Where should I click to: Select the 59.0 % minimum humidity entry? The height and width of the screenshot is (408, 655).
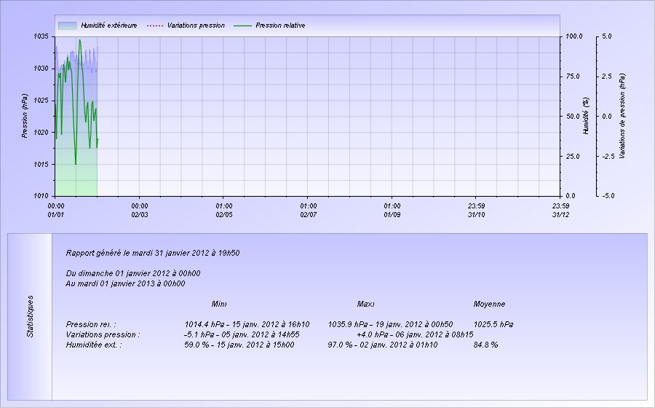click(x=239, y=345)
